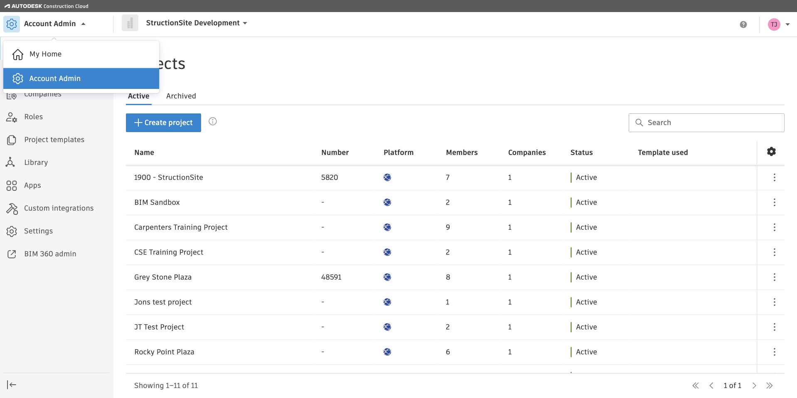Click the Settings gear icon in sidebar
The width and height of the screenshot is (797, 398).
click(x=12, y=231)
